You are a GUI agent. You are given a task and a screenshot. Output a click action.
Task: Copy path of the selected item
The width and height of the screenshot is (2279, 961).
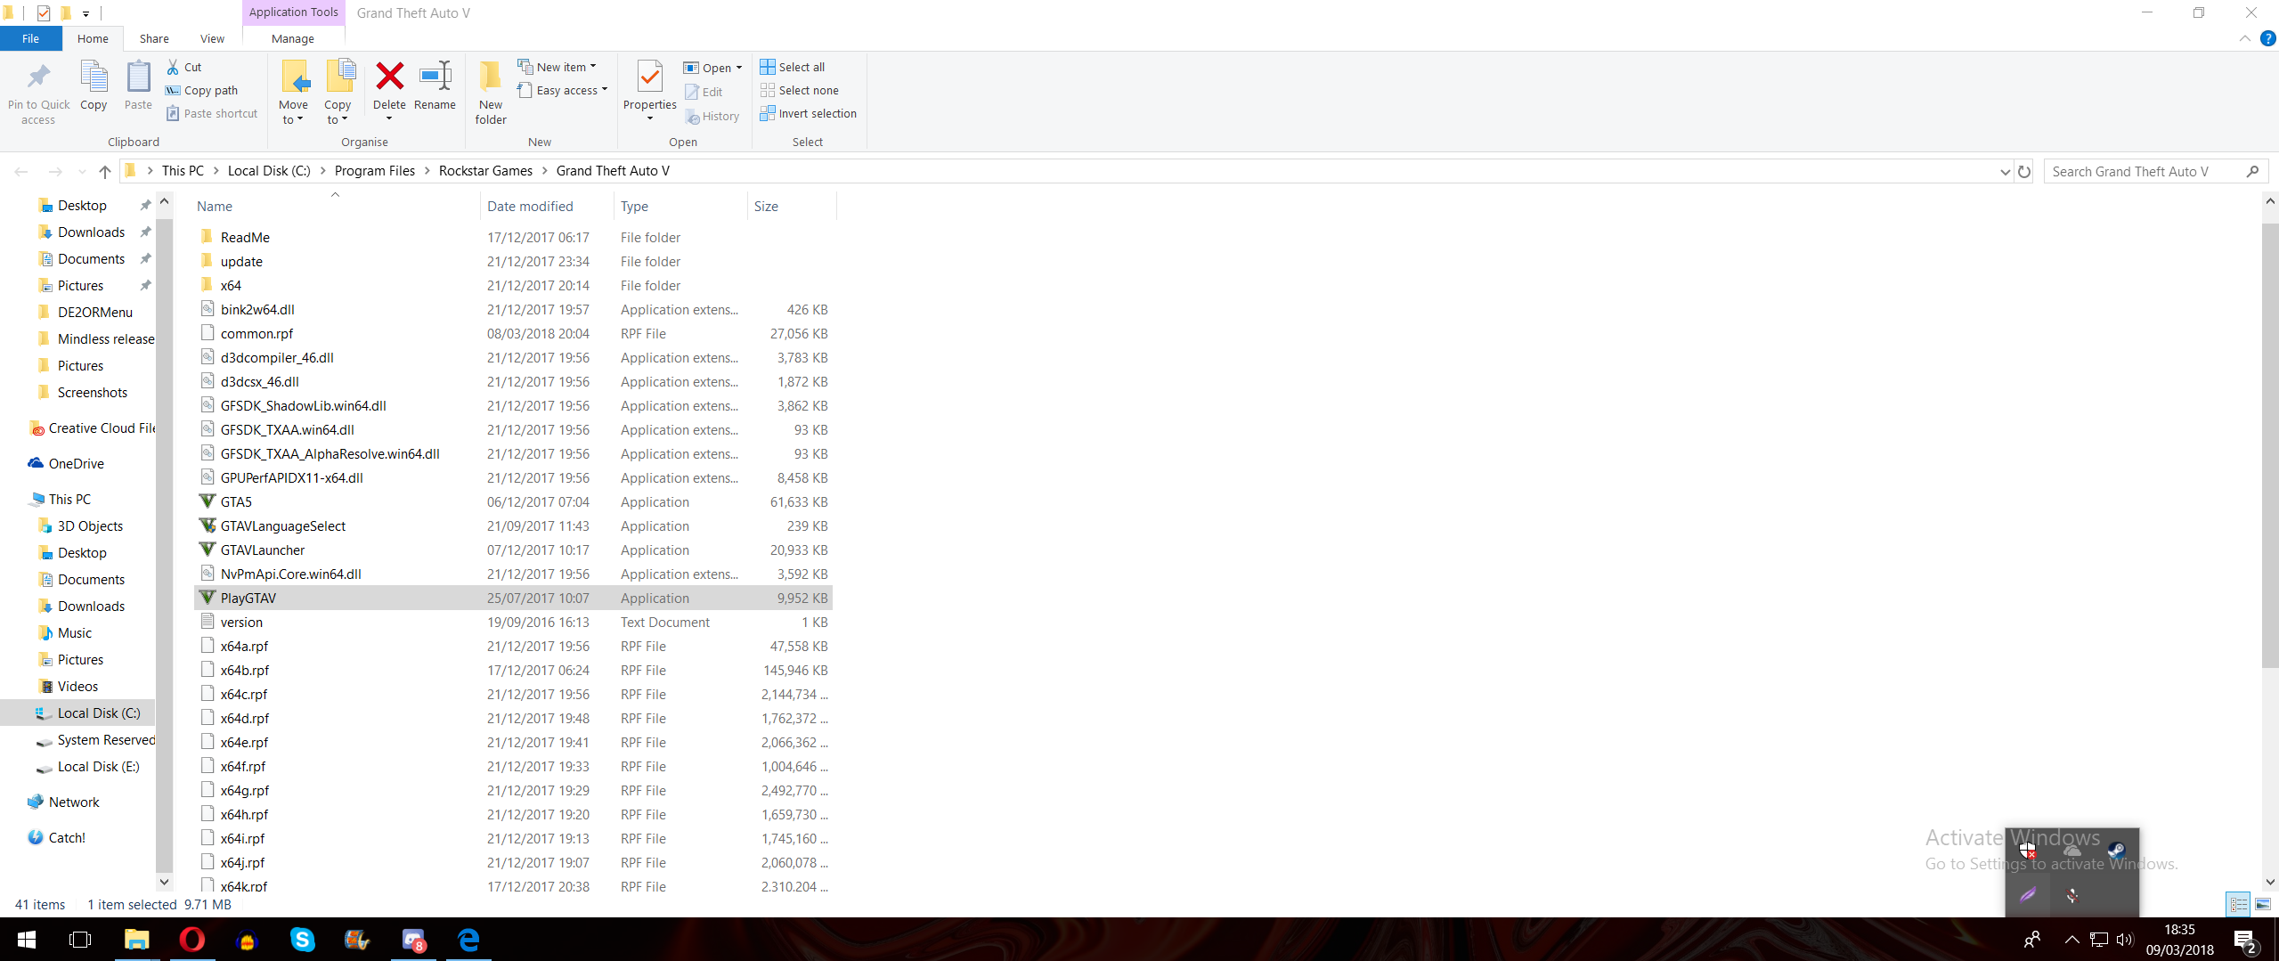202,90
